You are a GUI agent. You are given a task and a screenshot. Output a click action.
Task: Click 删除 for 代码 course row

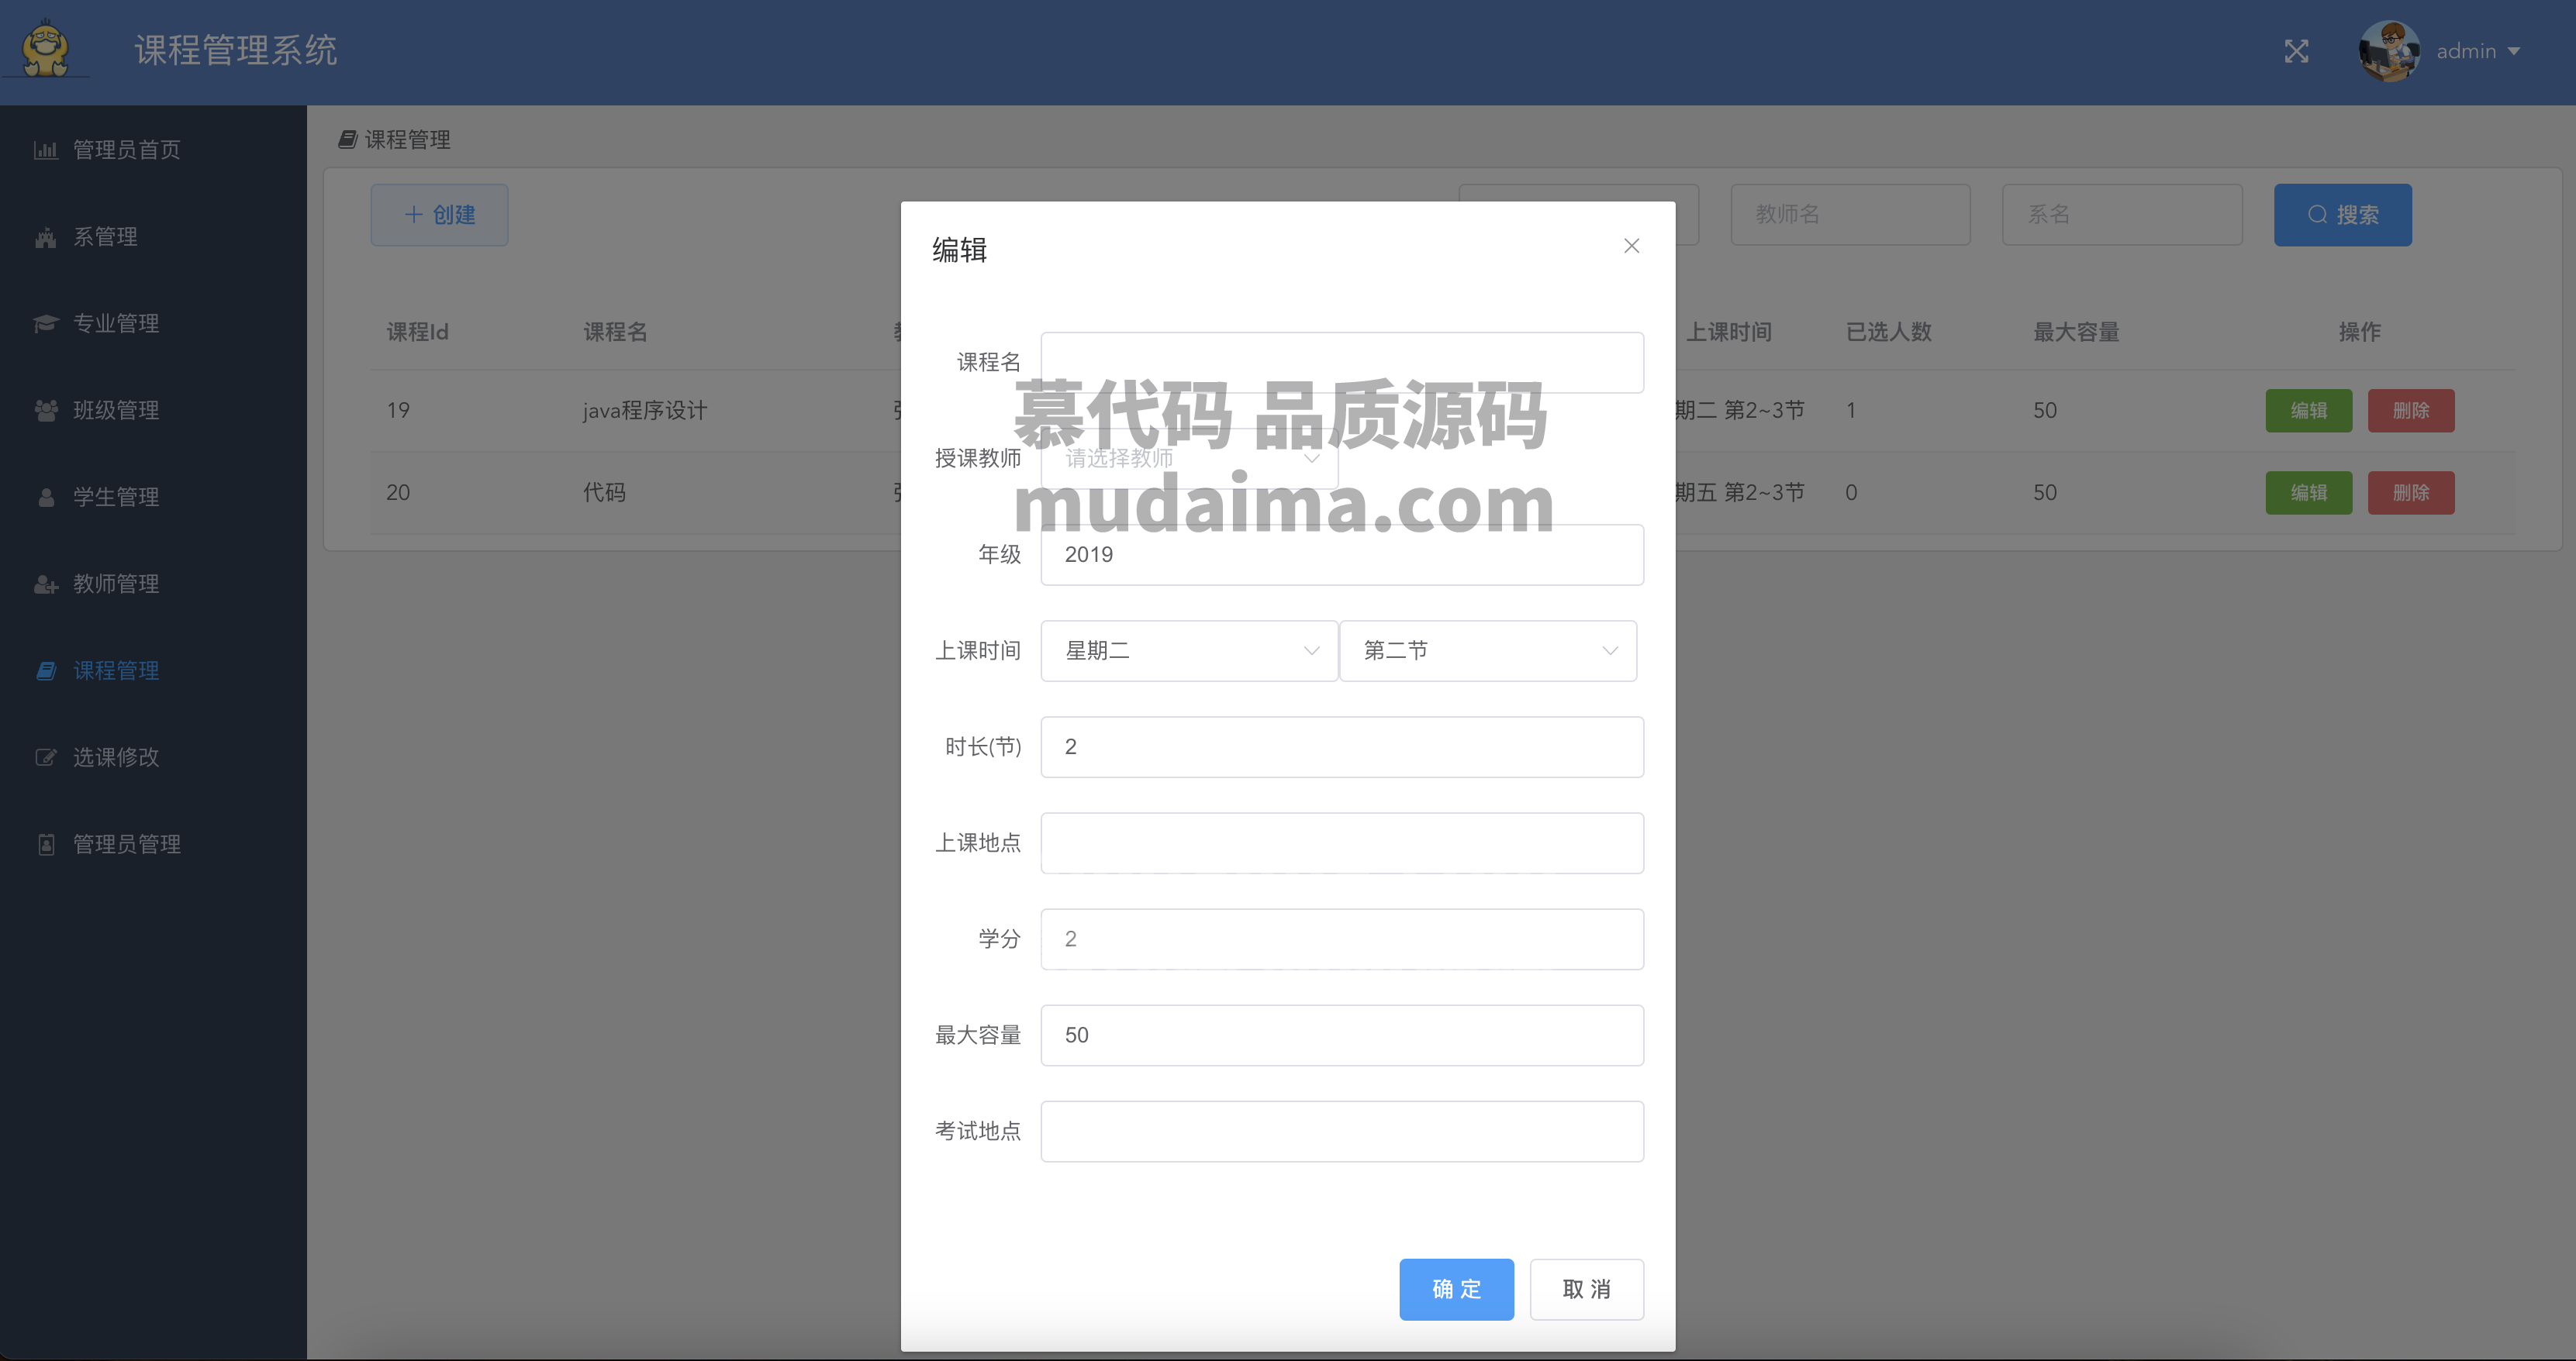tap(2410, 493)
